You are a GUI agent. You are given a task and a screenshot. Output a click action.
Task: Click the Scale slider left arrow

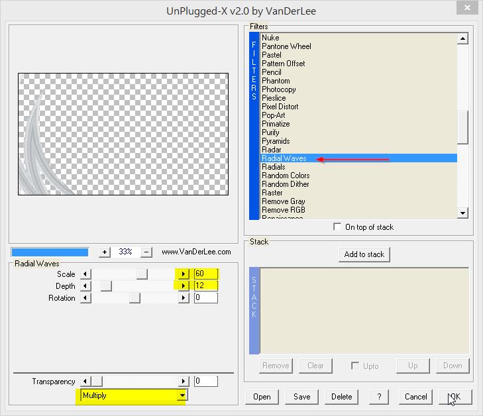[85, 274]
